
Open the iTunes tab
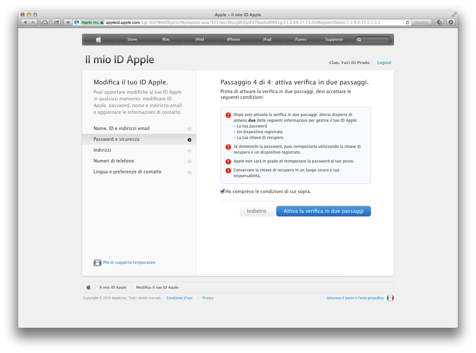pyautogui.click(x=301, y=40)
